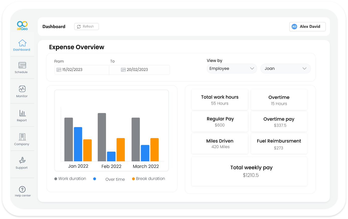348x219 pixels.
Task: Open the Monitor panel icon
Action: coord(22,89)
